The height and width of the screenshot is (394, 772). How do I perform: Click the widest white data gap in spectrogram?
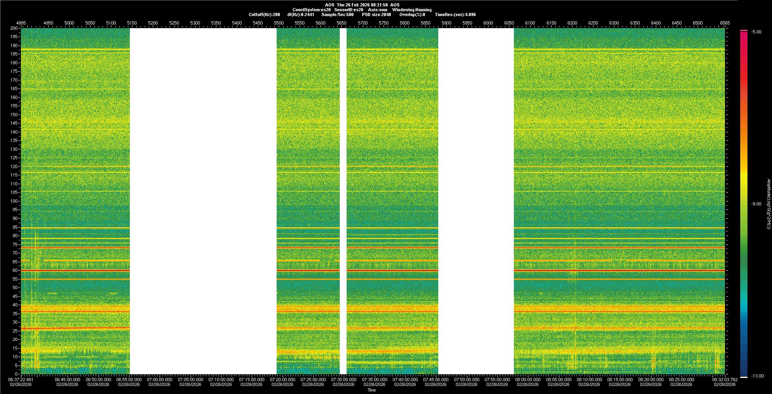pyautogui.click(x=203, y=201)
